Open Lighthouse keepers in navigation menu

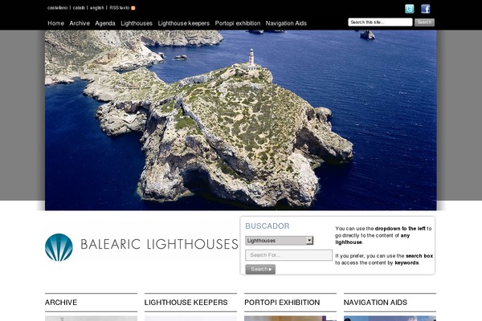[183, 23]
